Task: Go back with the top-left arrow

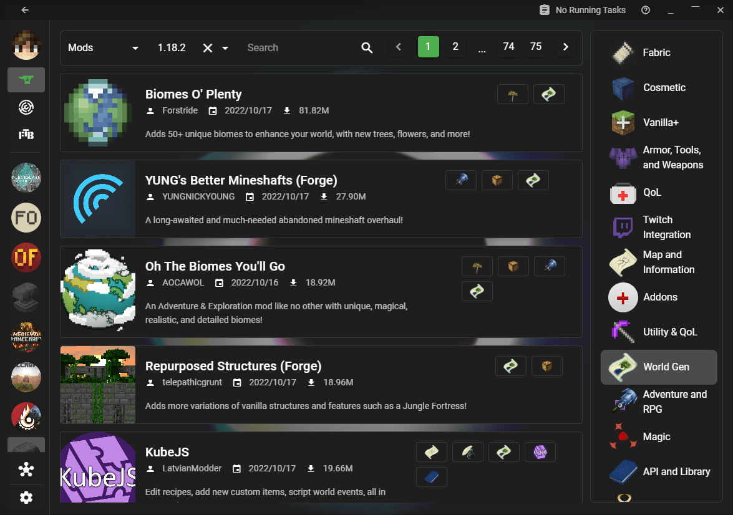Action: tap(25, 10)
